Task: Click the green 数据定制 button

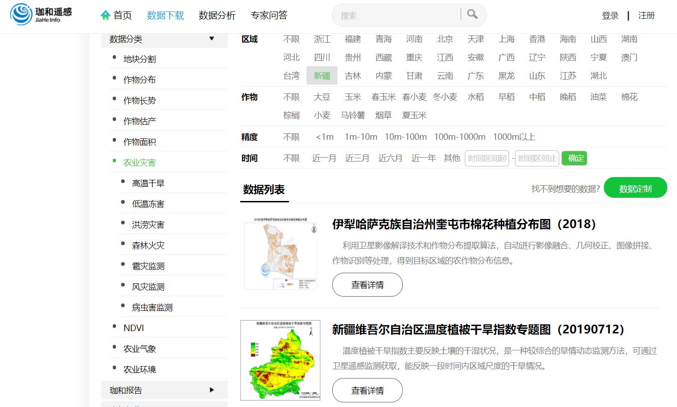Action: (x=635, y=188)
